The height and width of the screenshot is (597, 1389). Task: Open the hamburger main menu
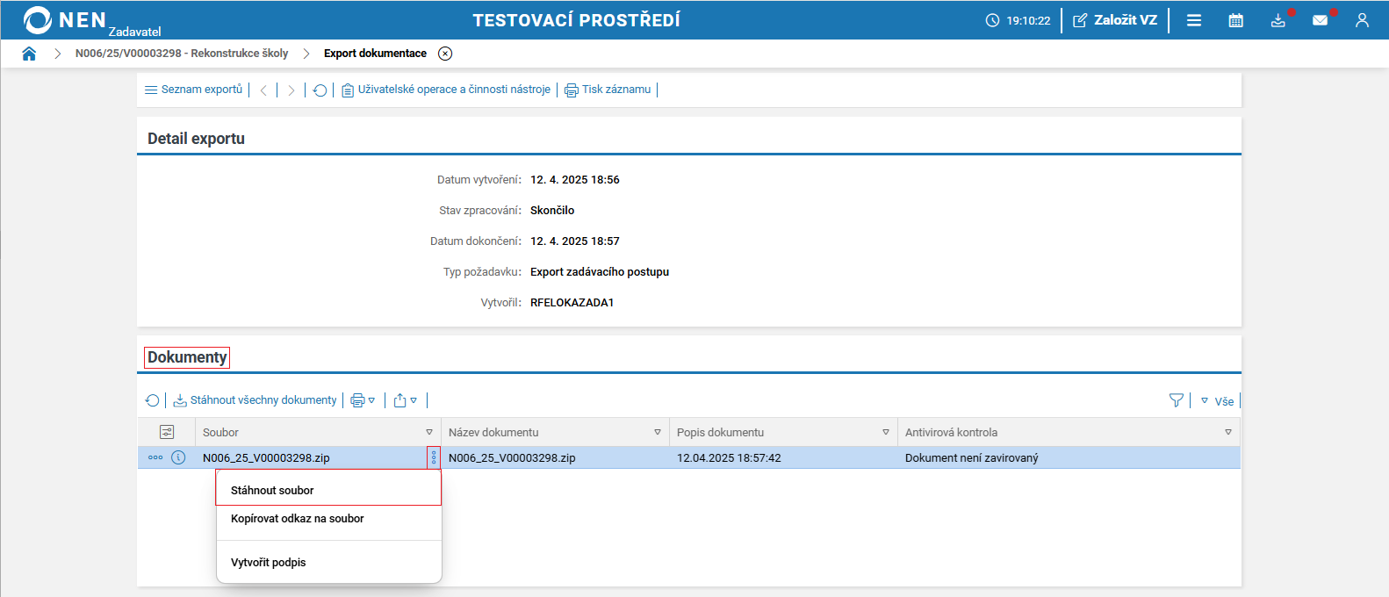click(x=1194, y=20)
